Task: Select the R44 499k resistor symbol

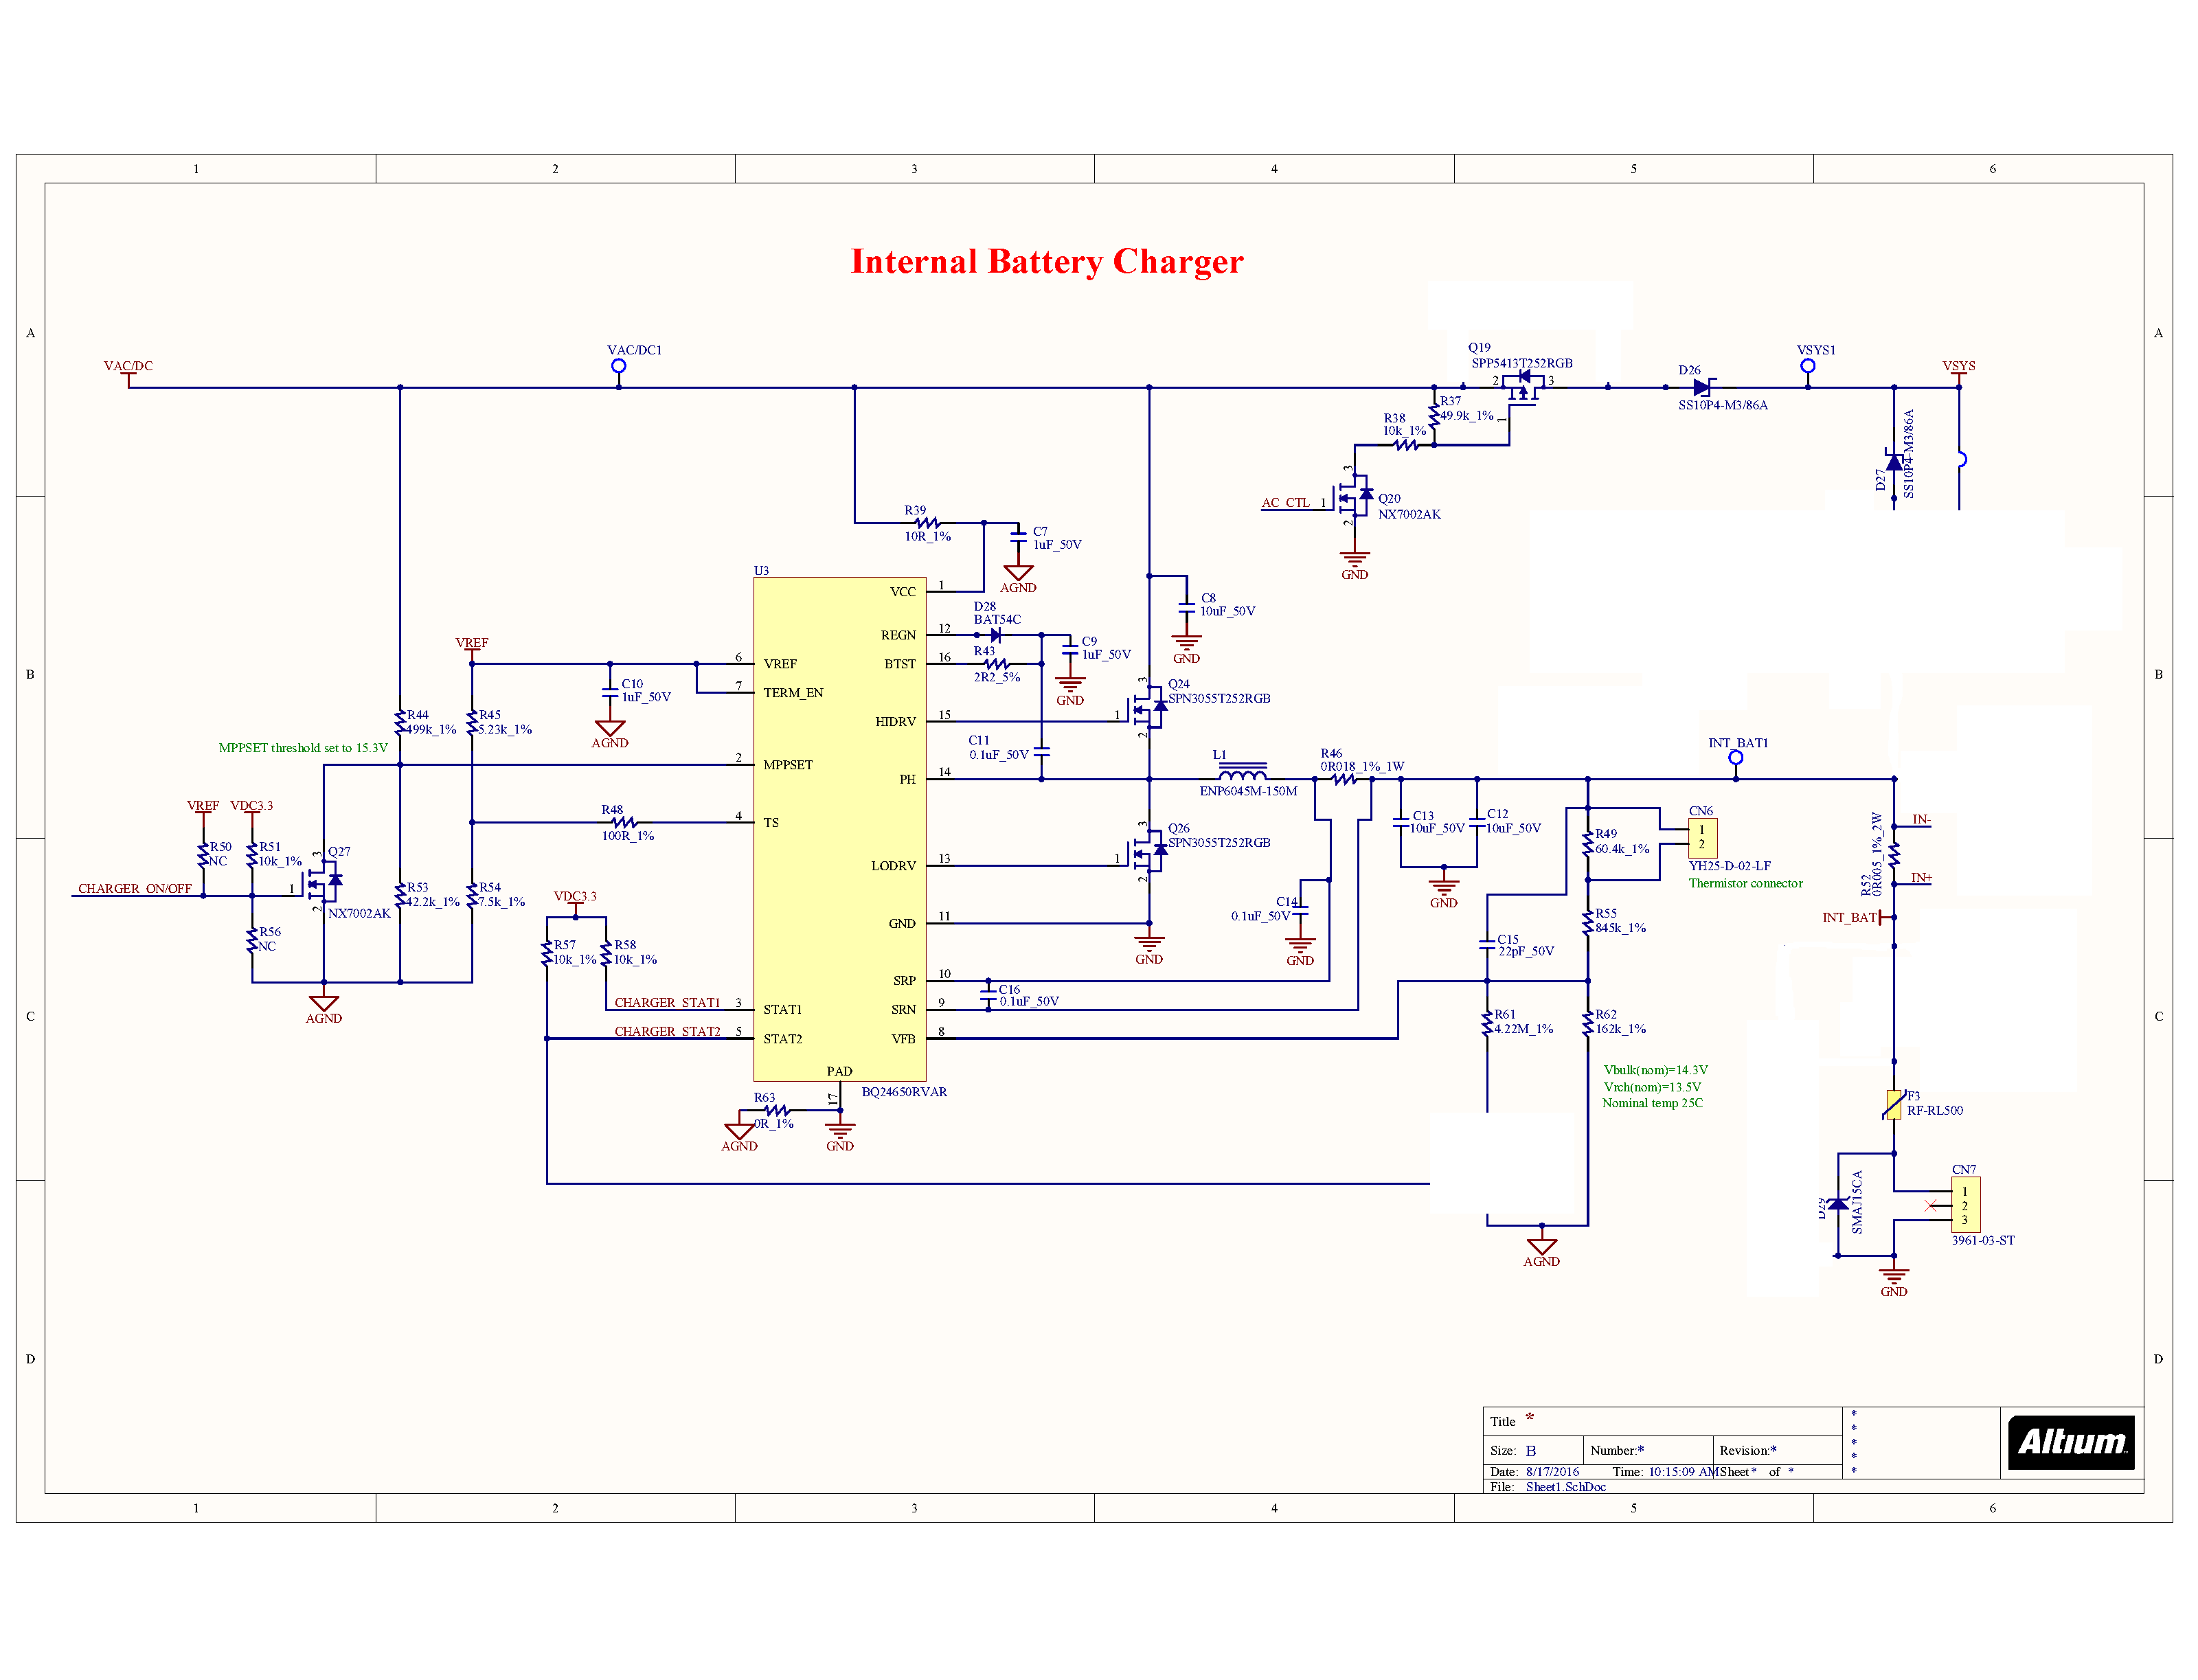Action: coord(400,722)
